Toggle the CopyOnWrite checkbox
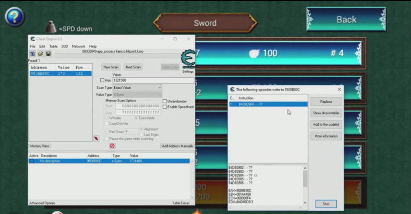 tap(107, 124)
